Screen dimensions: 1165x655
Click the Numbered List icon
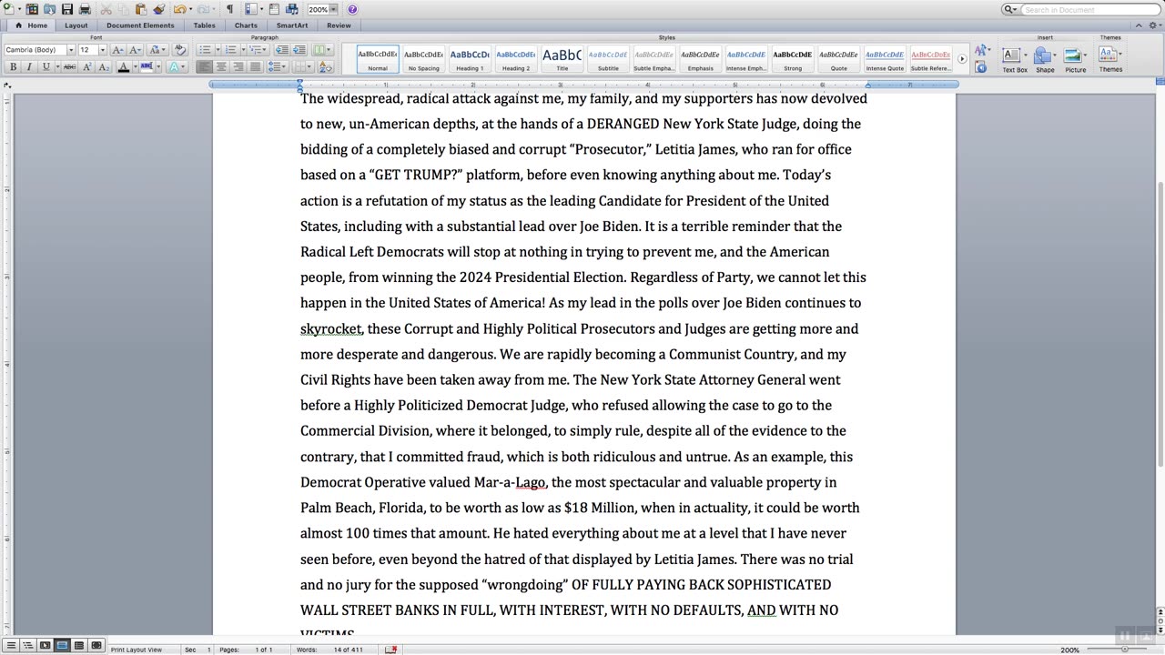(230, 50)
